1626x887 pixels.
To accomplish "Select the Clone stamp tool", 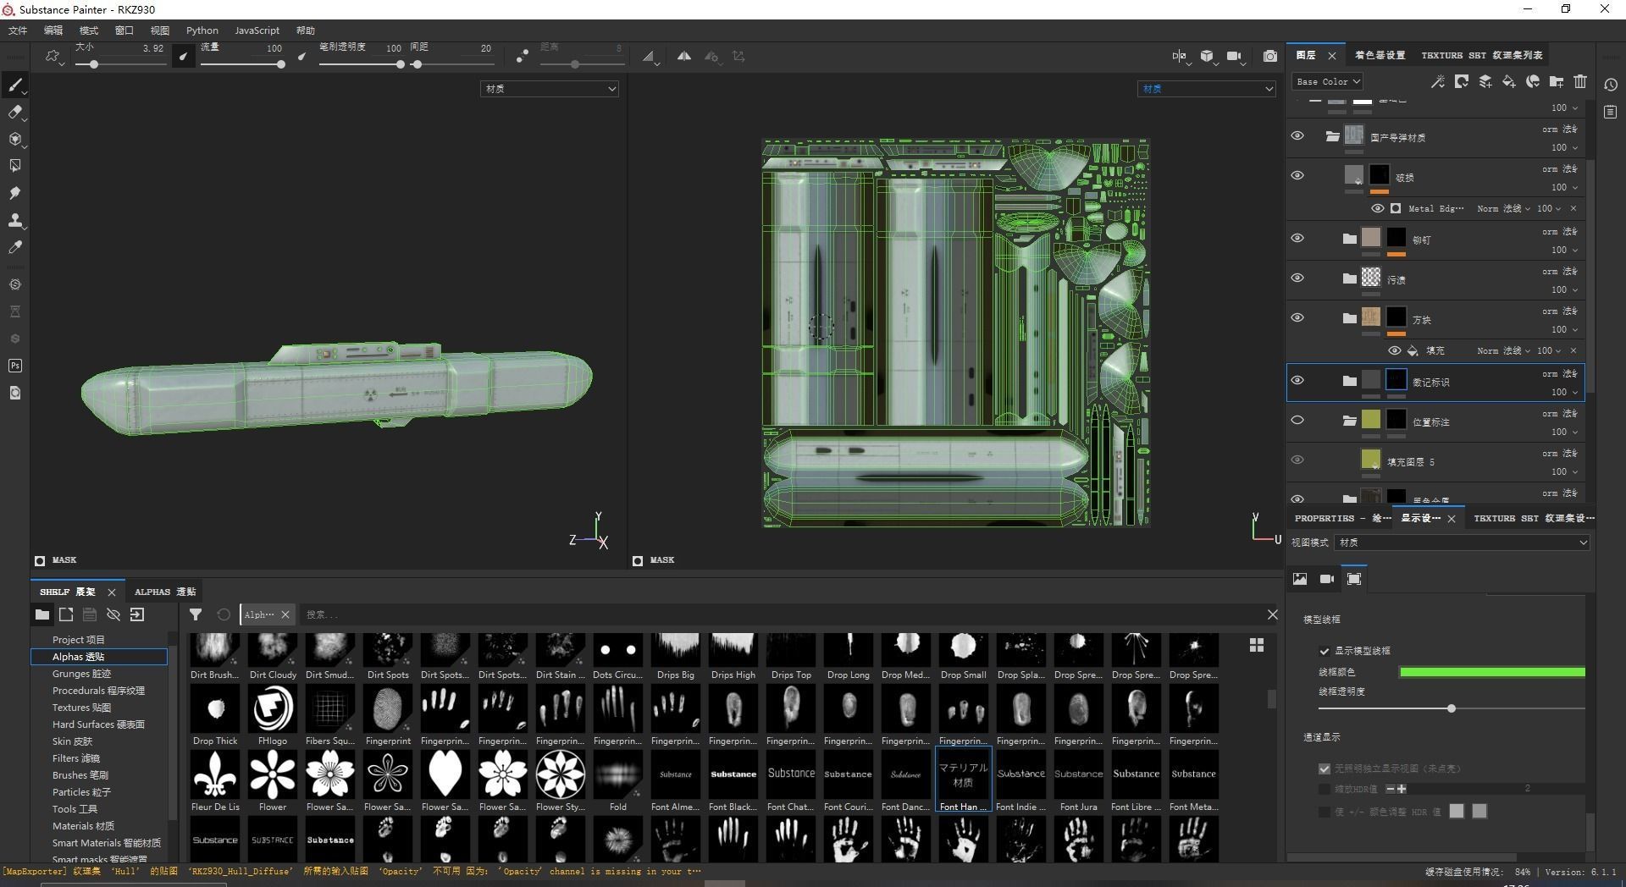I will [15, 220].
